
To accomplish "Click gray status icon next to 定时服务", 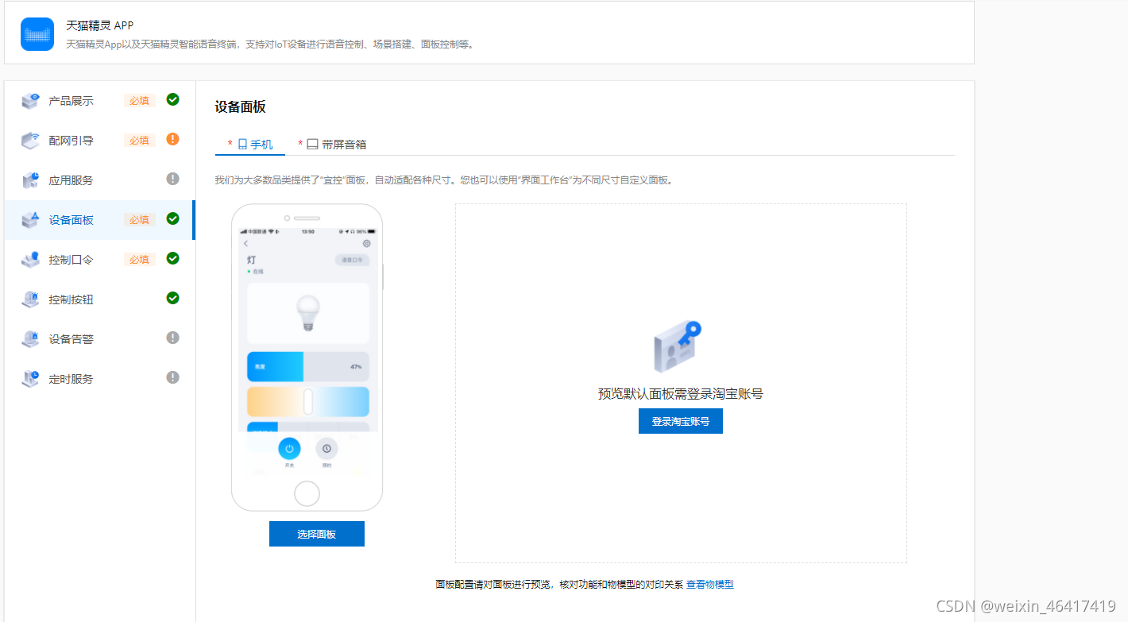I will pyautogui.click(x=172, y=377).
